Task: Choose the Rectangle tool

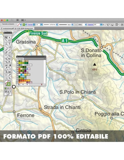Action: point(10,47)
